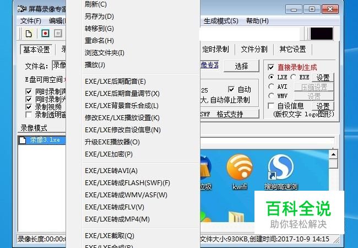358x248 pixels.
Task: Click the black preview box in toolbar
Action: point(322,34)
